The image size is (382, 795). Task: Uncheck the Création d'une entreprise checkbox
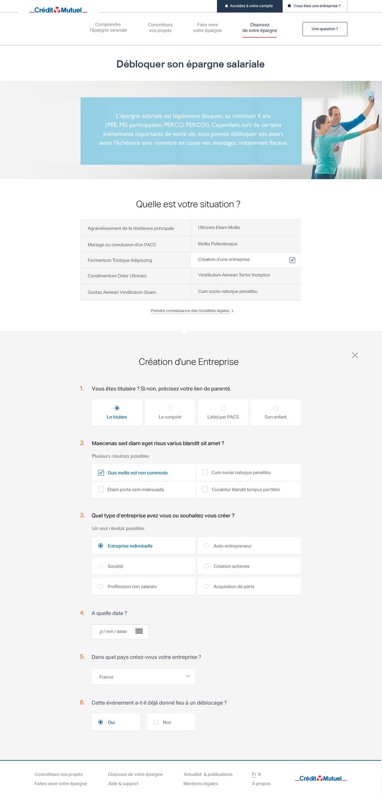pos(292,260)
